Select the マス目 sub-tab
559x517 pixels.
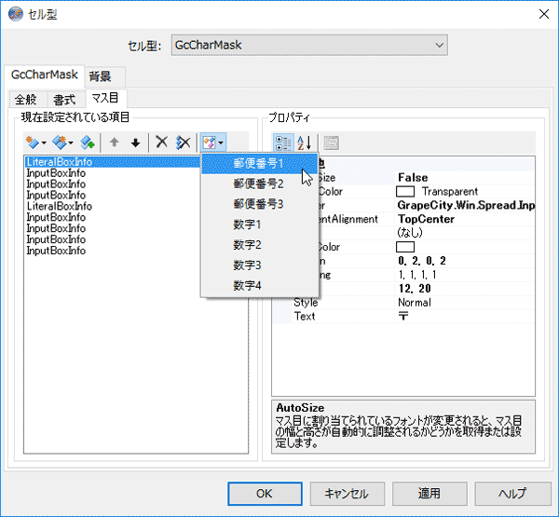pyautogui.click(x=104, y=98)
